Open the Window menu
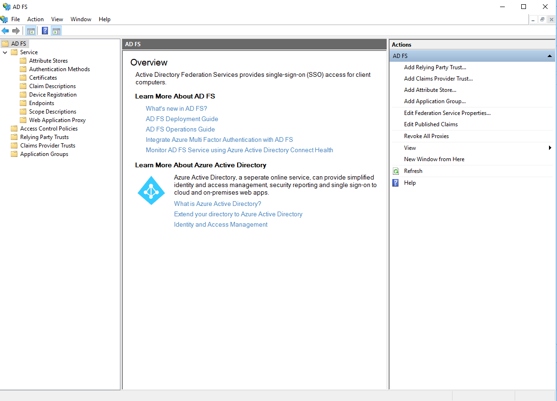This screenshot has width=557, height=401. (81, 19)
